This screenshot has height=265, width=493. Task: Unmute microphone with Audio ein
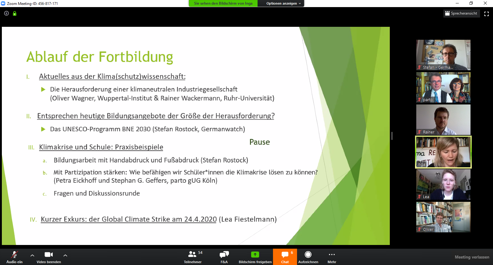(14, 257)
